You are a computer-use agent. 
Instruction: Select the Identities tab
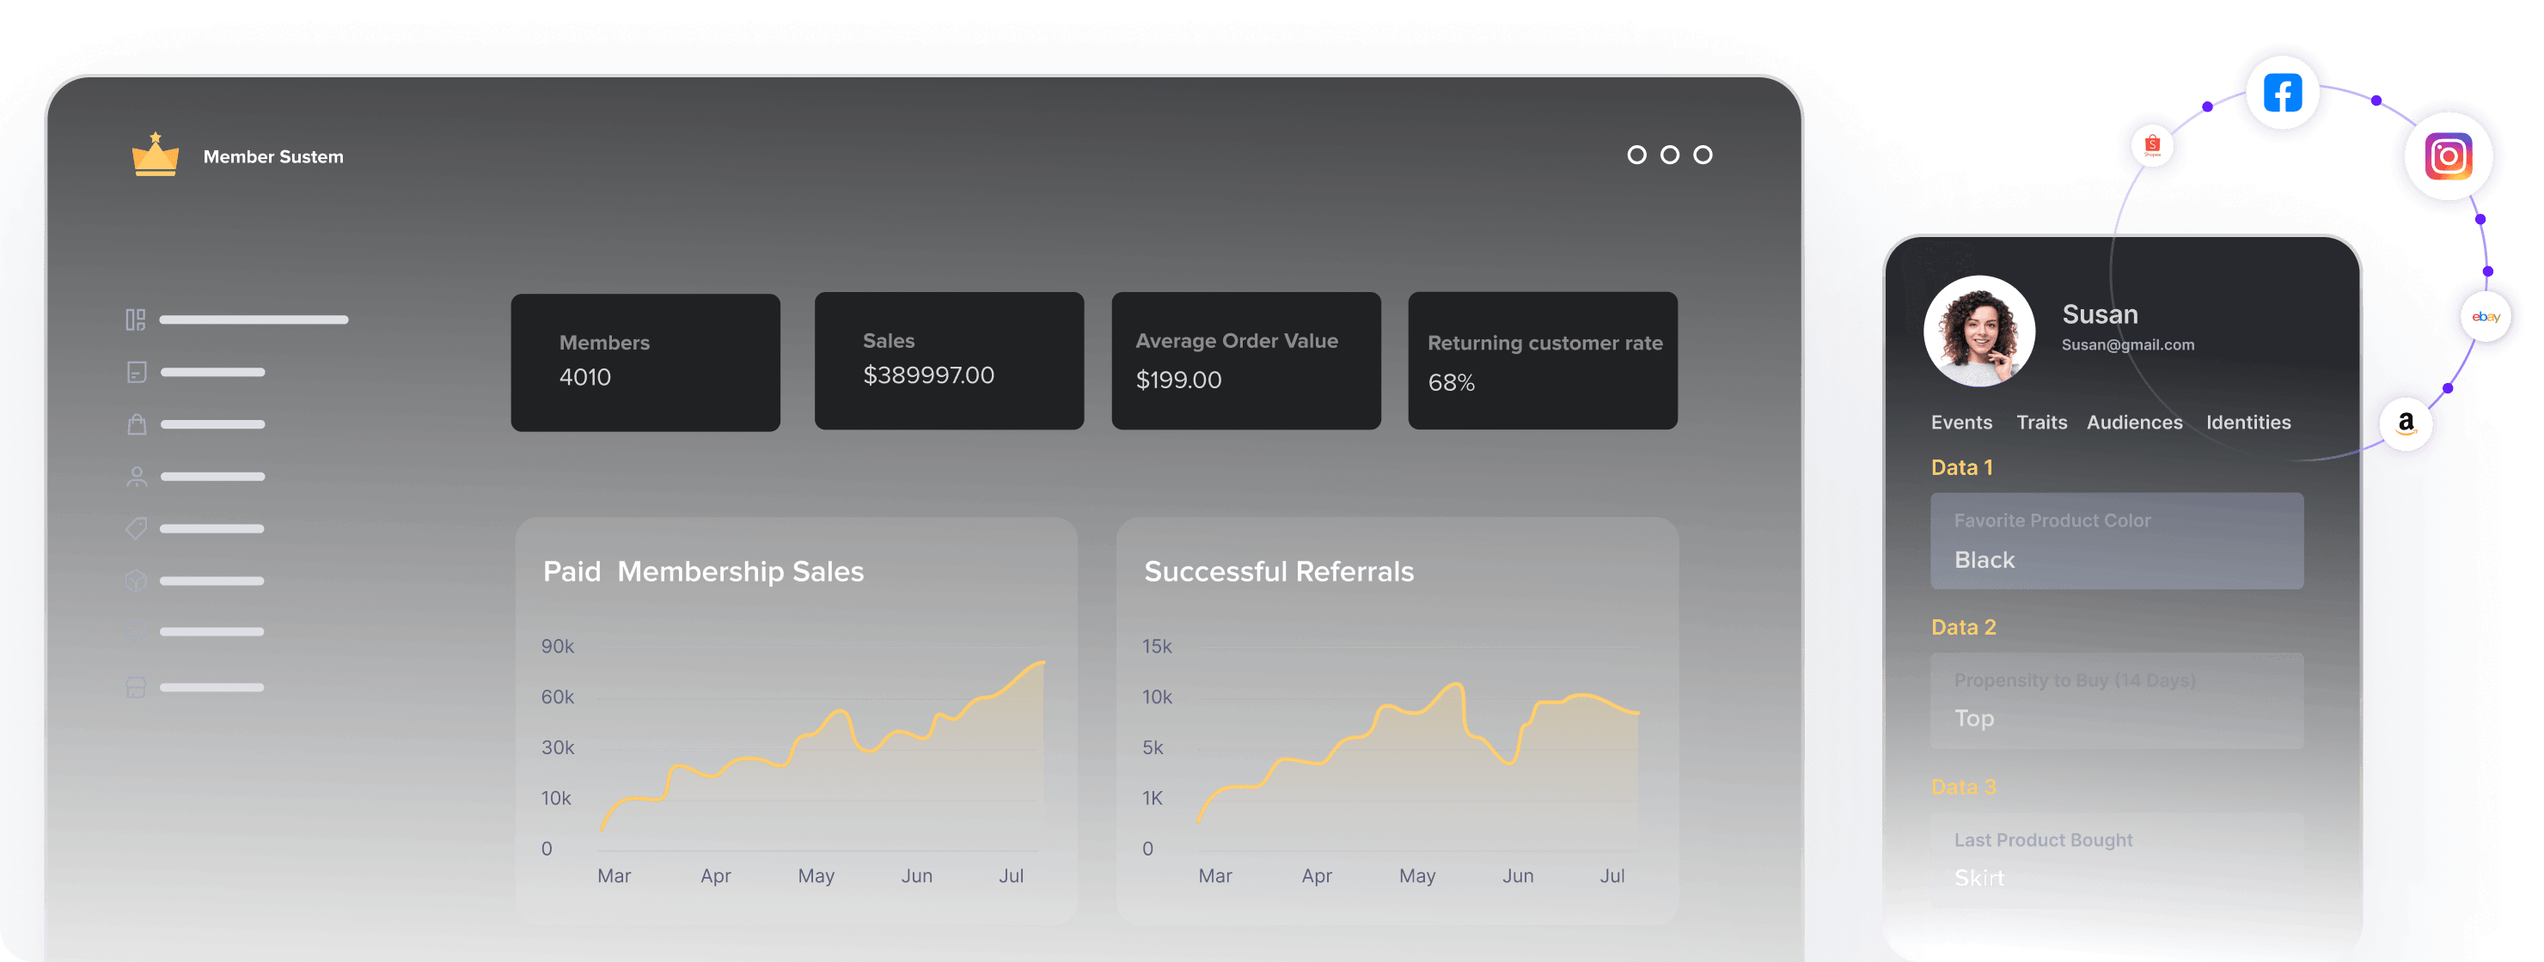pyautogui.click(x=2248, y=422)
